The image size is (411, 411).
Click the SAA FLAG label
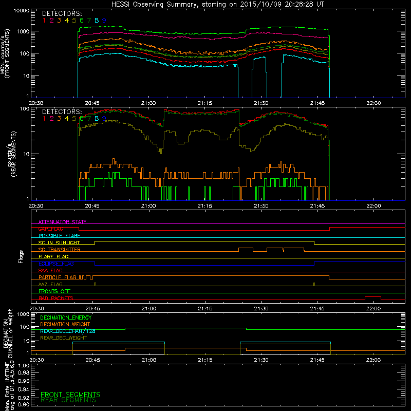point(50,271)
